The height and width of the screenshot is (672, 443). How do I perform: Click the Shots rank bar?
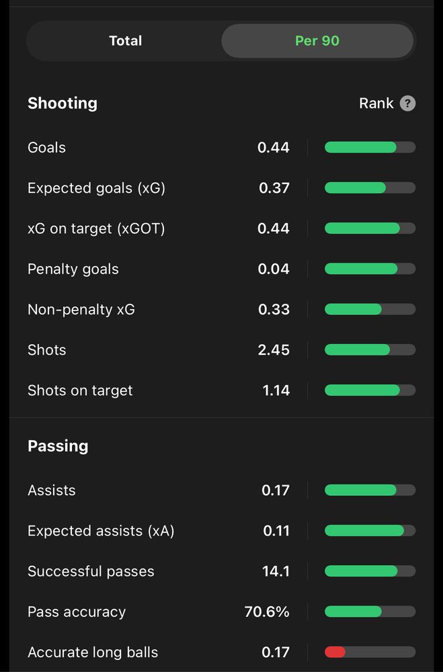click(370, 350)
